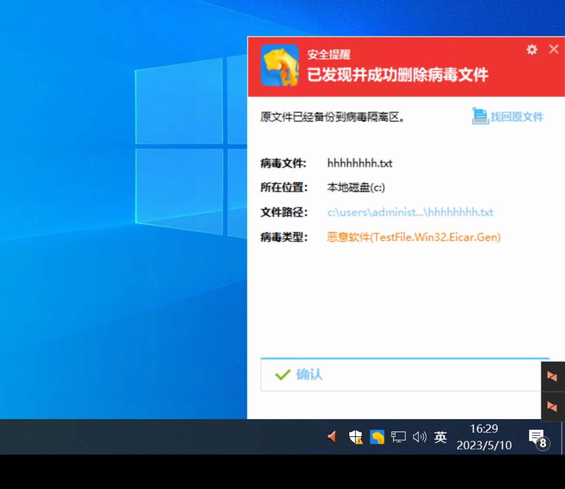Open settings via the gear icon

click(x=532, y=49)
